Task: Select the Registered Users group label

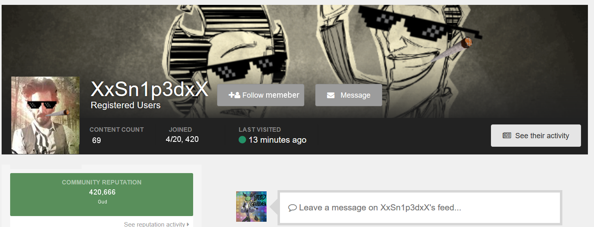Action: click(125, 105)
